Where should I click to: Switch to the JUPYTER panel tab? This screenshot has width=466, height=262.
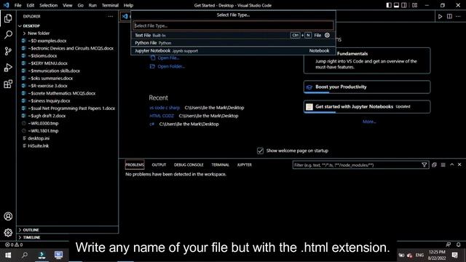(245, 165)
